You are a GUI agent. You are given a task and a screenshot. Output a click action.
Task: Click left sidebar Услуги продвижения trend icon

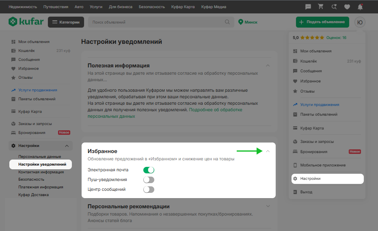[13, 90]
